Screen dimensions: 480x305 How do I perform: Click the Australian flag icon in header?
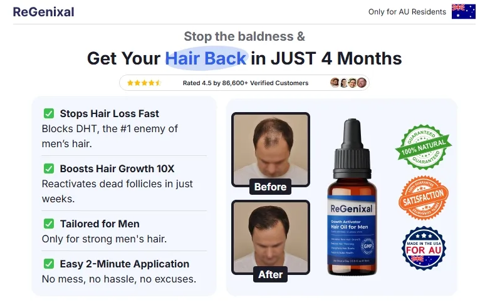(464, 12)
